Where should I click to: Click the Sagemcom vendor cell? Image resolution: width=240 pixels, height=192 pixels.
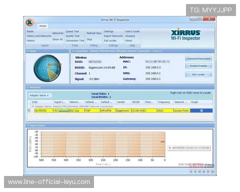(124, 110)
